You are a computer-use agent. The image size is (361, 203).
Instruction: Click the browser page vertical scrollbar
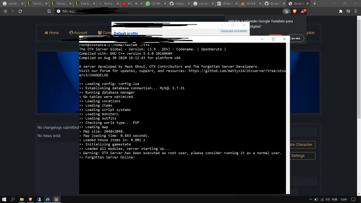coord(359,69)
